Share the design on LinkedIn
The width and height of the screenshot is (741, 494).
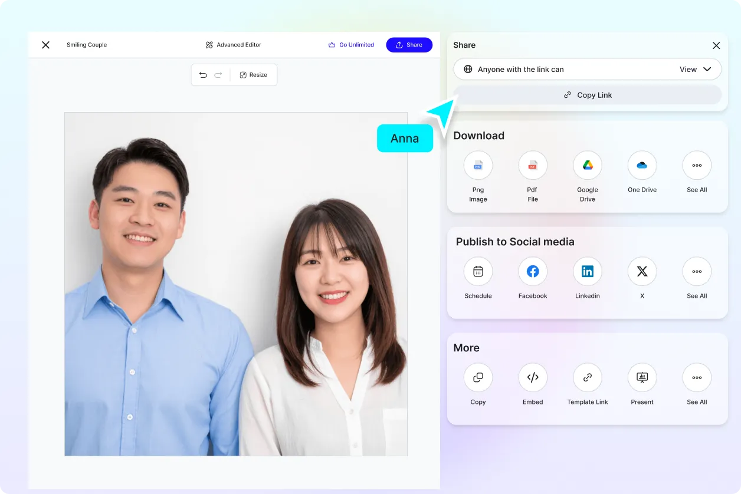point(588,272)
